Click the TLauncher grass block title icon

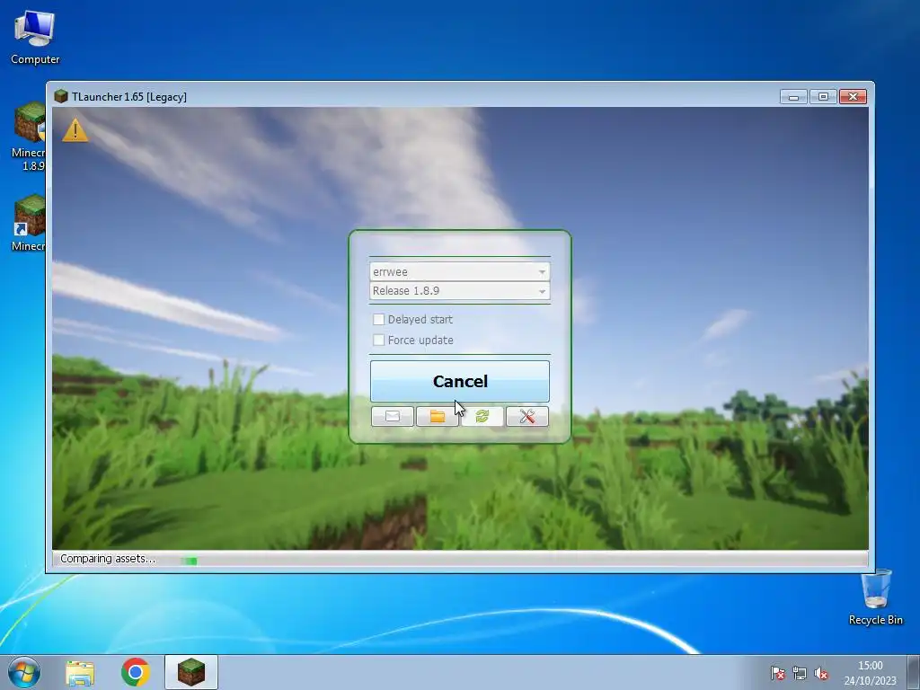[61, 96]
